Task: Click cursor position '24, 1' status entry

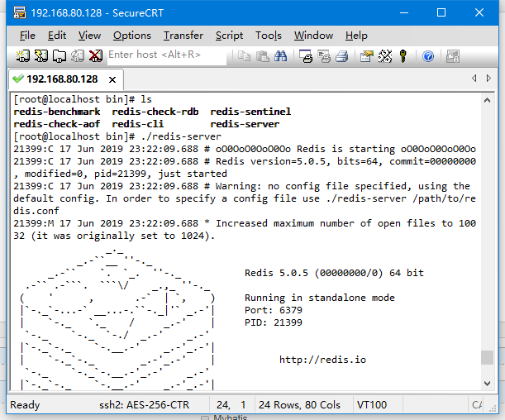Action: (231, 405)
